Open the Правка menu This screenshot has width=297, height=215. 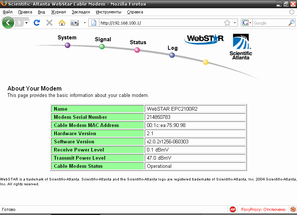pos(25,12)
